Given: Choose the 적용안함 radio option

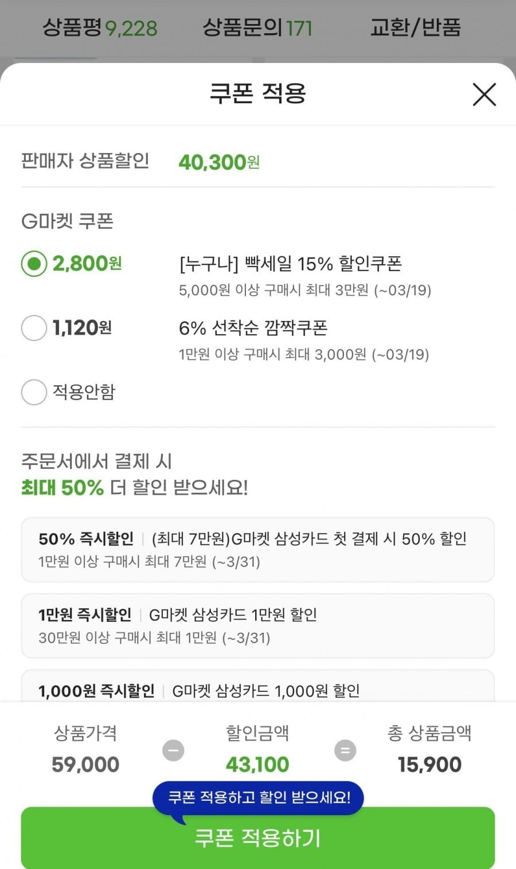Looking at the screenshot, I should [34, 393].
